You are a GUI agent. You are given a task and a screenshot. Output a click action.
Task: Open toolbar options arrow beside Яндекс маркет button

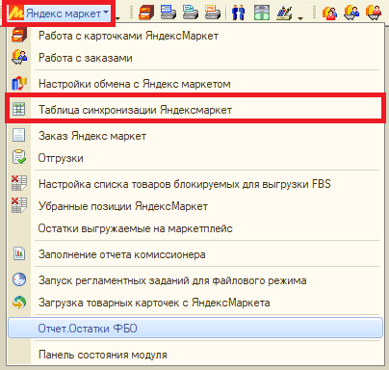118,18
